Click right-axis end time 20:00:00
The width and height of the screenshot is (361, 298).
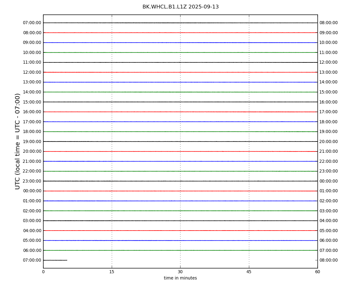(329, 141)
